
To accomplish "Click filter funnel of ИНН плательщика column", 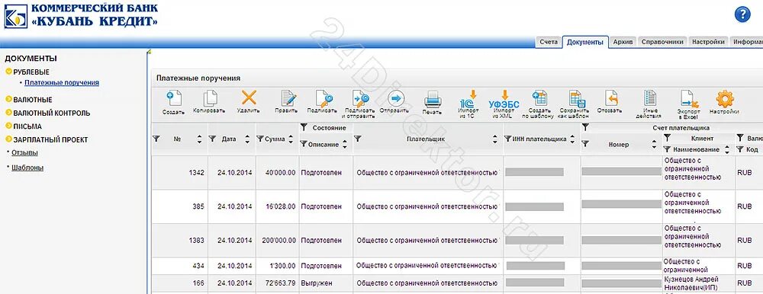I will [507, 139].
